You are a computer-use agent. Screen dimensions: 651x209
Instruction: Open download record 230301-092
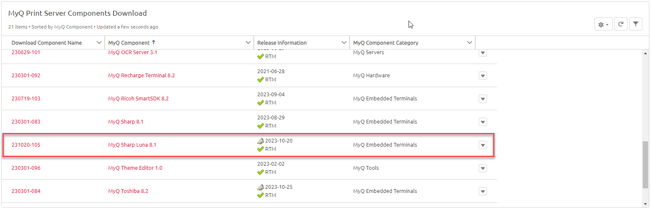(26, 76)
